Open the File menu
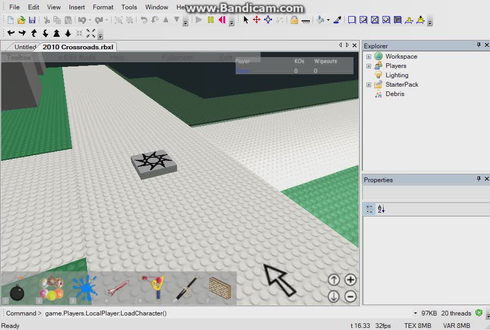490x330 pixels. (x=15, y=7)
